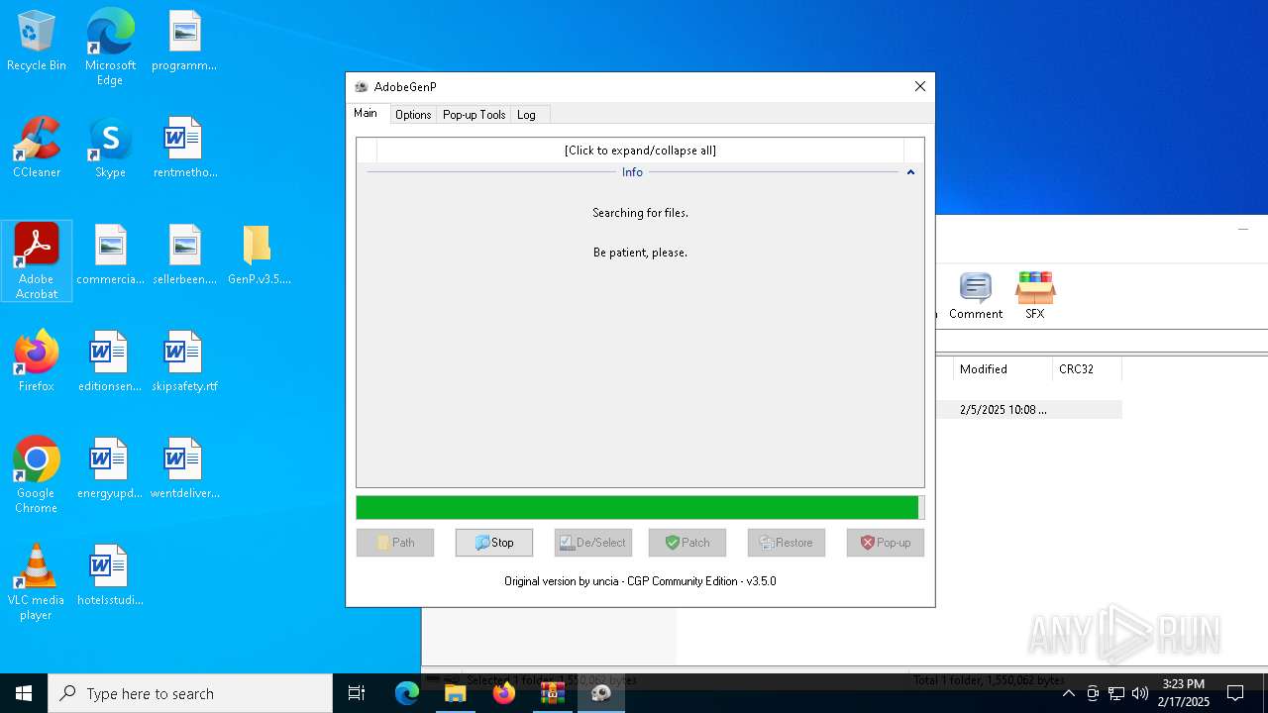Sort by the Modified column in WinRAR
The width and height of the screenshot is (1268, 713).
pos(1003,369)
